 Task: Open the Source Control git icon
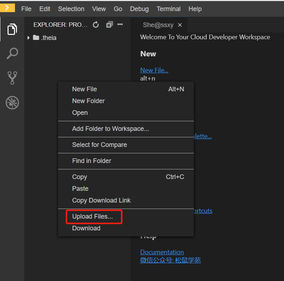tap(12, 78)
